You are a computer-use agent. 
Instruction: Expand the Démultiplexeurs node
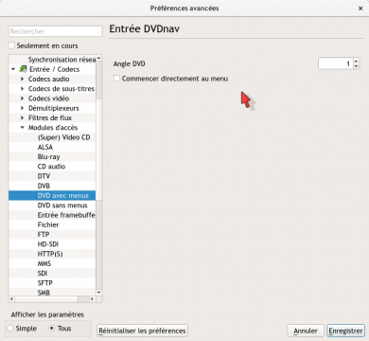tap(23, 108)
